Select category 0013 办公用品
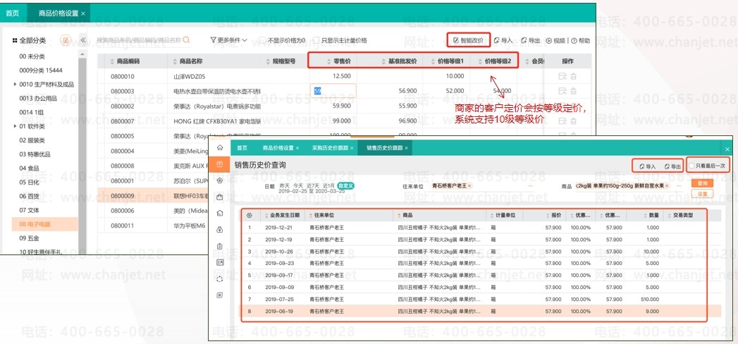Screen dimensions: 738x344 click(38, 99)
